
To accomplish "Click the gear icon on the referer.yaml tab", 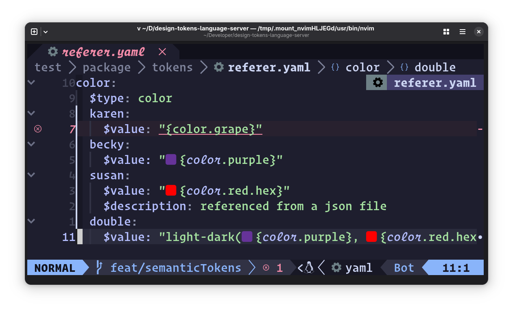I will coord(52,52).
